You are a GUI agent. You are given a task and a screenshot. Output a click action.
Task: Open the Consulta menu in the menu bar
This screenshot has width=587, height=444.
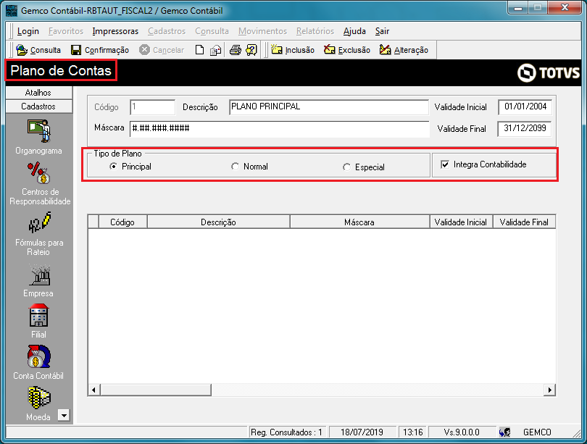pyautogui.click(x=212, y=31)
